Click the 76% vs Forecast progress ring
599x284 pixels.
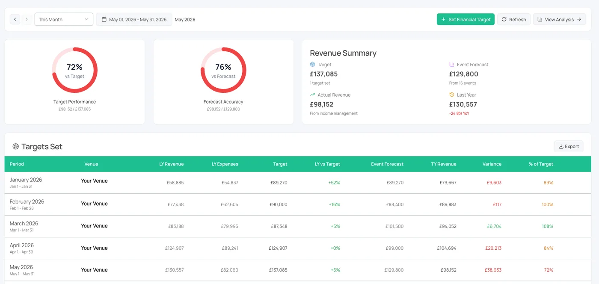coord(223,70)
